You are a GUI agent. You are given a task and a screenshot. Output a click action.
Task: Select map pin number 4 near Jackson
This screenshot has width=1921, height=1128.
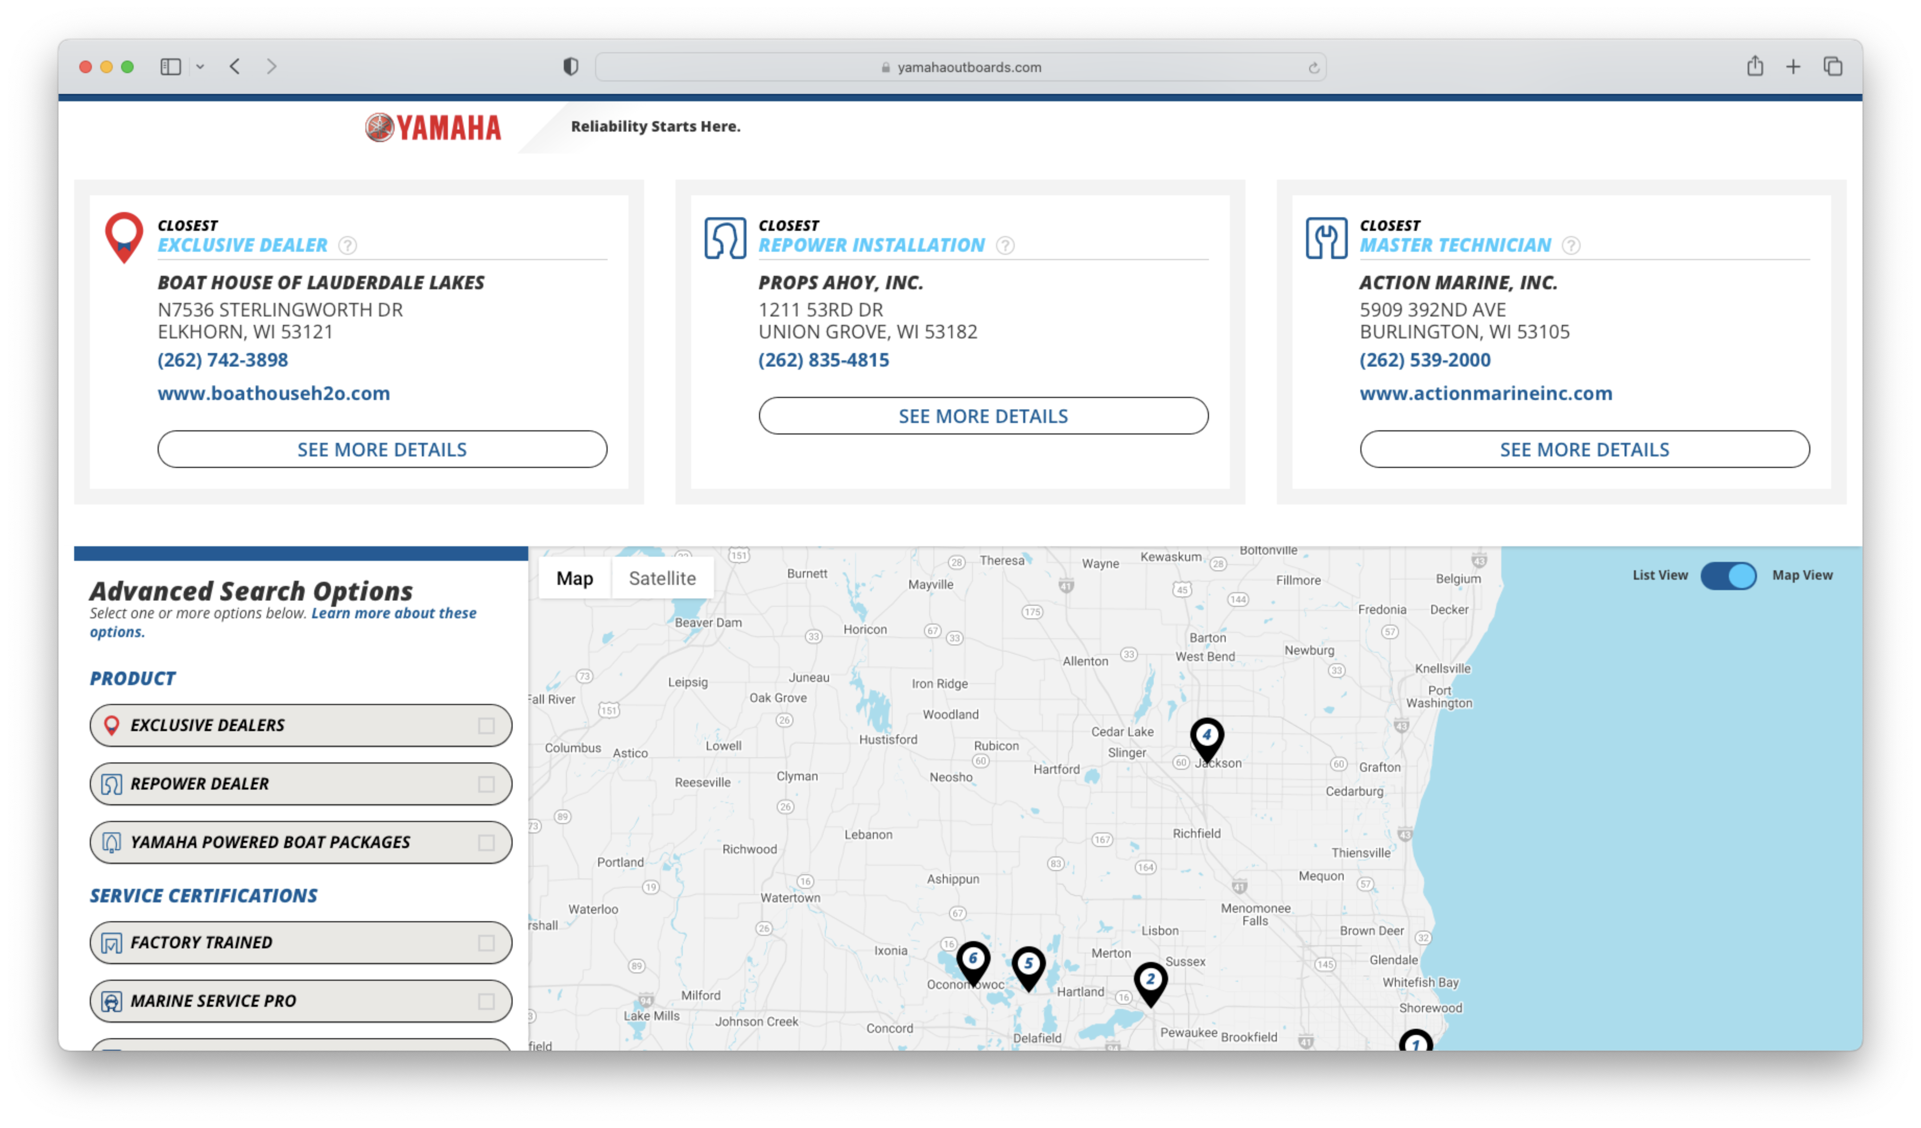[1207, 740]
